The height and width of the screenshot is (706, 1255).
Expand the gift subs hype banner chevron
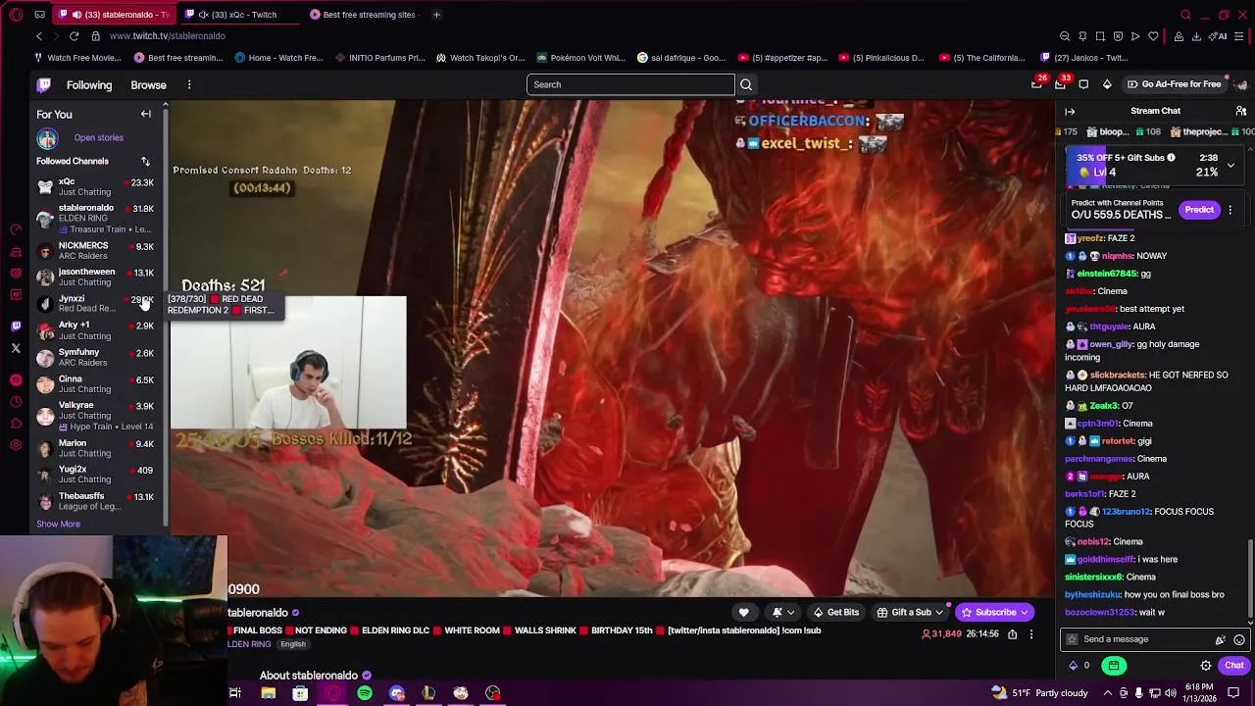(x=1230, y=166)
